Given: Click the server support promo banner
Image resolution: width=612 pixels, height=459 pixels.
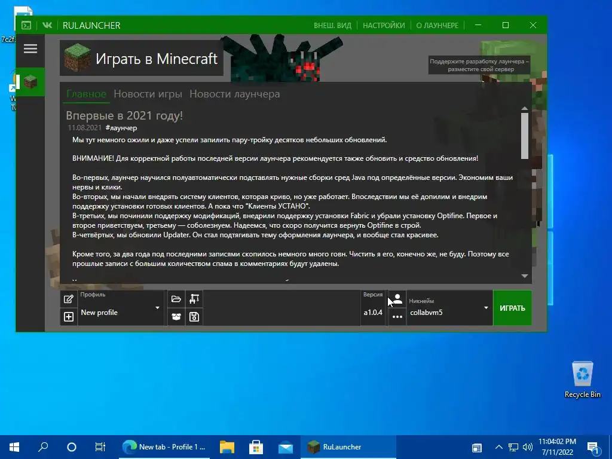Looking at the screenshot, I should pyautogui.click(x=479, y=65).
